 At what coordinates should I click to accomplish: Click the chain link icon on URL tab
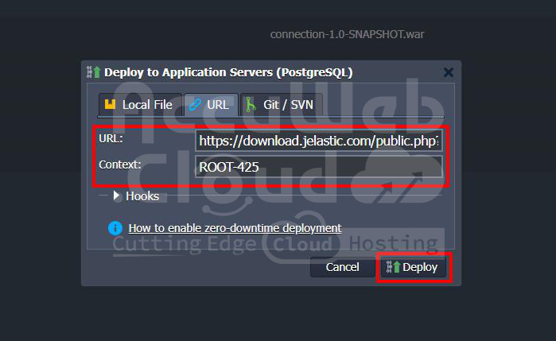(x=195, y=105)
